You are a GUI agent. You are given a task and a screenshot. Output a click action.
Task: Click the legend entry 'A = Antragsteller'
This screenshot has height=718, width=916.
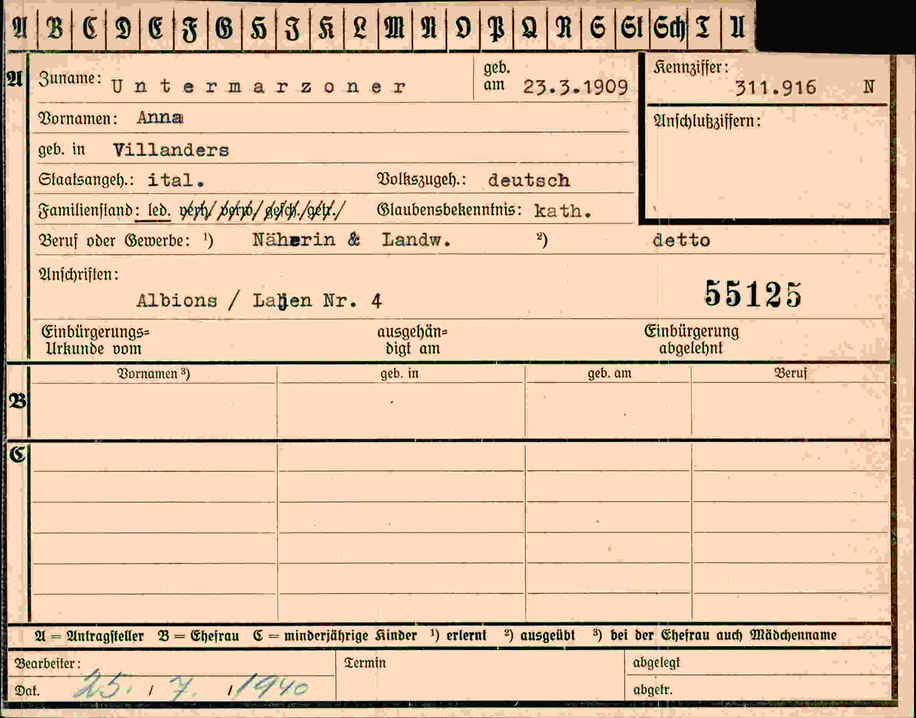pyautogui.click(x=89, y=636)
